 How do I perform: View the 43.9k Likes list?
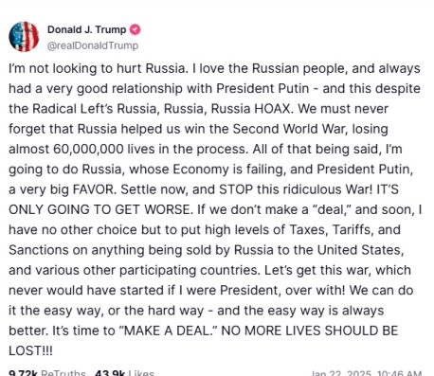pos(124,373)
